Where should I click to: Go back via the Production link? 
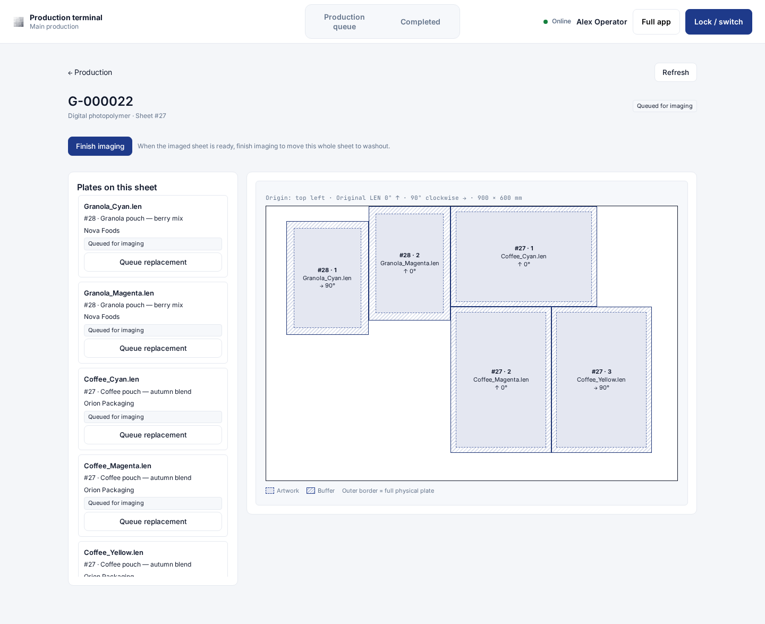pyautogui.click(x=90, y=72)
